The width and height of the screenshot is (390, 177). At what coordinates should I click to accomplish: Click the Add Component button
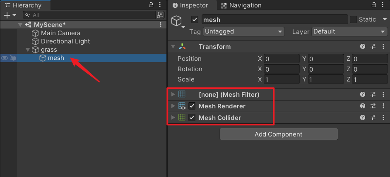[x=279, y=134]
